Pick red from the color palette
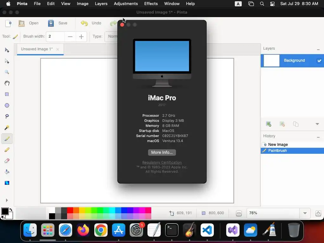The height and width of the screenshot is (243, 324). tap(70, 210)
